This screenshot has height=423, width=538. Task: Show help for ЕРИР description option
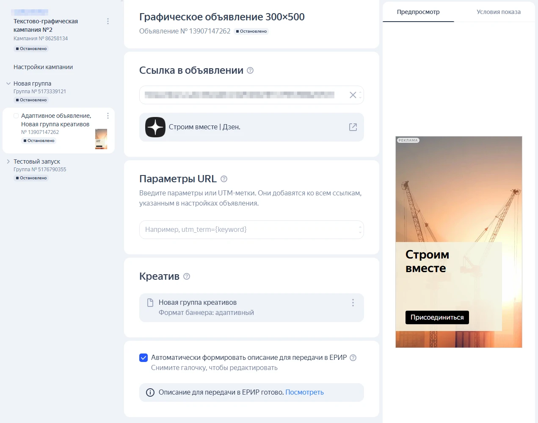[353, 358]
